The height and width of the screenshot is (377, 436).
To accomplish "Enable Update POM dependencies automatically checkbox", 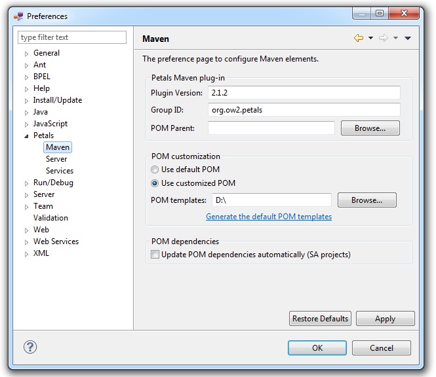I will tap(155, 255).
